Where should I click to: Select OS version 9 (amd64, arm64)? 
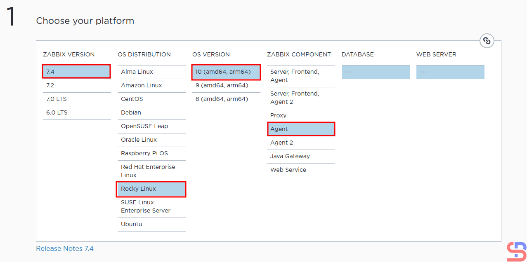226,85
